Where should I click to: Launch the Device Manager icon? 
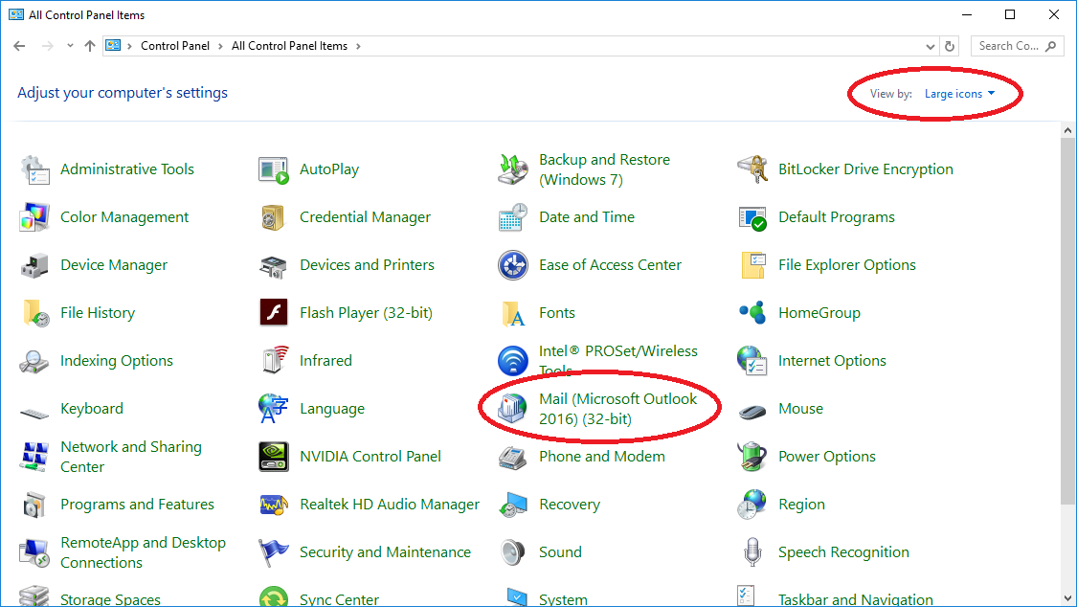coord(34,265)
